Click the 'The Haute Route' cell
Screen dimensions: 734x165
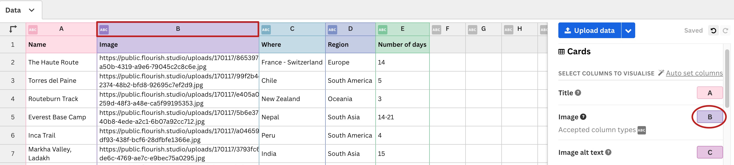[61, 62]
